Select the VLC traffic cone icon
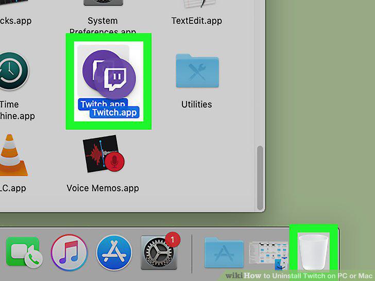375x281 pixels. [13, 155]
